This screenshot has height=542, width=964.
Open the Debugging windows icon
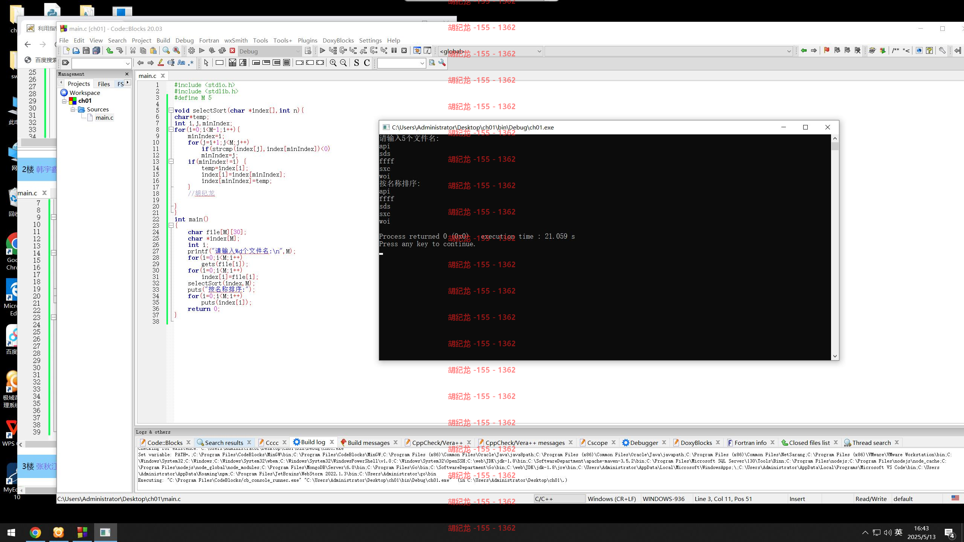tap(417, 51)
